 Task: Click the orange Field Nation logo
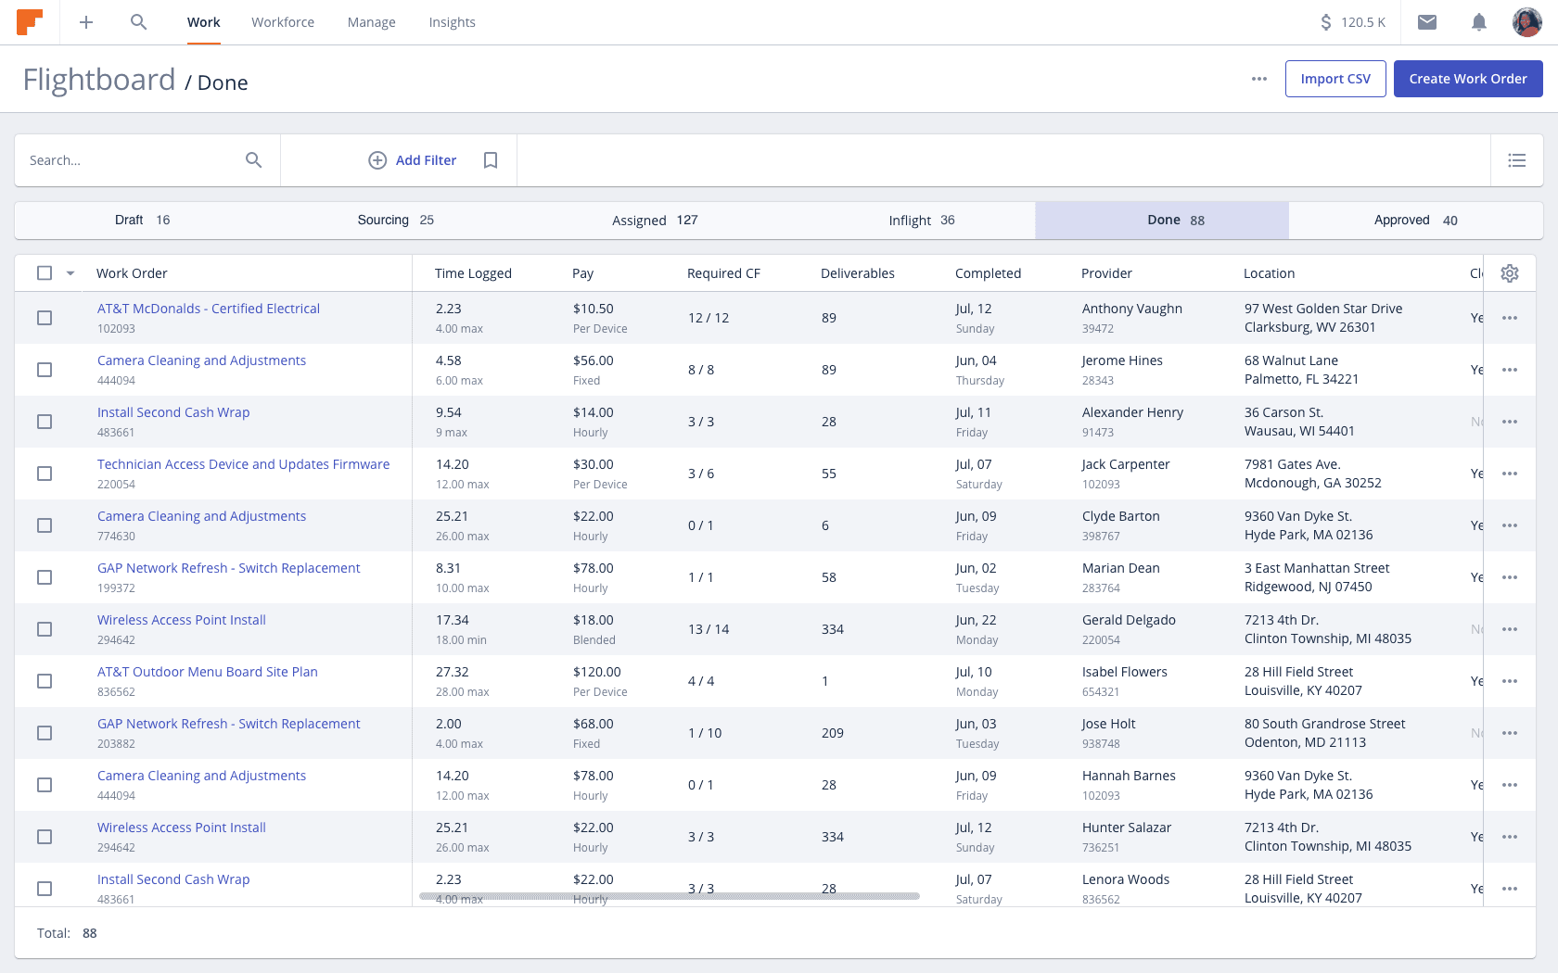tap(30, 22)
